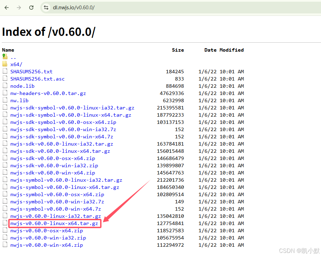The width and height of the screenshot is (321, 256).
Task: Download nwjs-symbol-v0.60.0-win-ia32.7z
Action: [57, 202]
